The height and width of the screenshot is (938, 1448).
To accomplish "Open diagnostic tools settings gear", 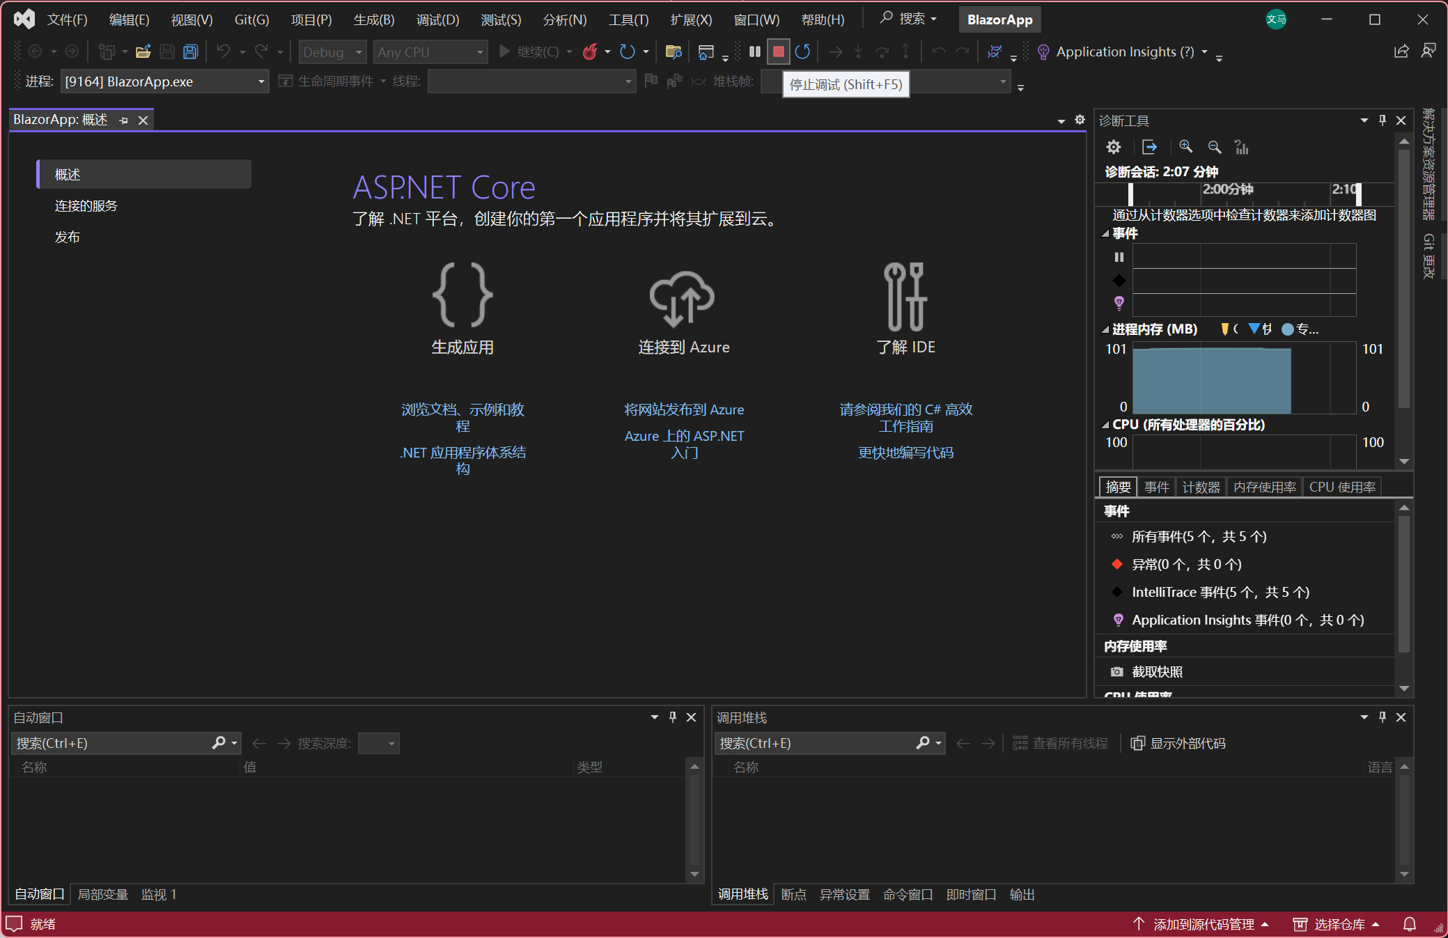I will click(1114, 147).
